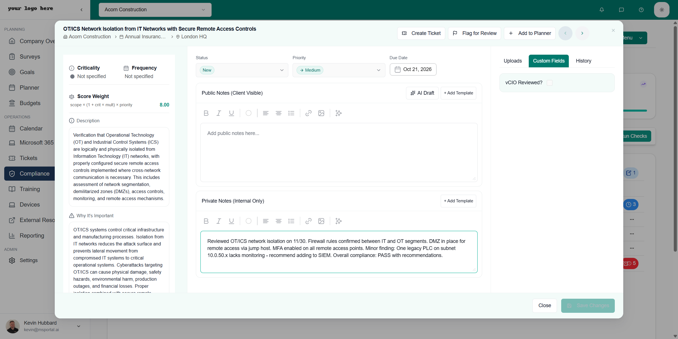Insert a hyperlink in Private Notes
This screenshot has width=678, height=339.
[x=308, y=221]
